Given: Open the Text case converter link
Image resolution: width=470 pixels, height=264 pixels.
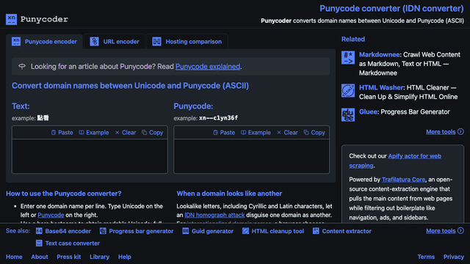Looking at the screenshot, I should coord(73,243).
